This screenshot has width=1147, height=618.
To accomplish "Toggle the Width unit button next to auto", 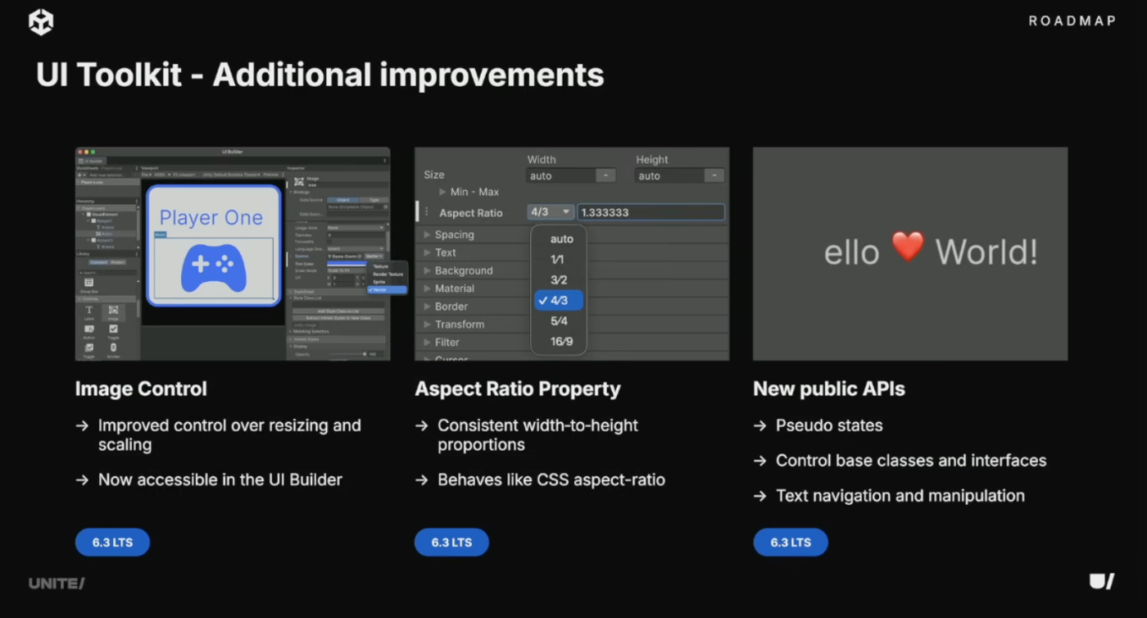I will pos(605,175).
